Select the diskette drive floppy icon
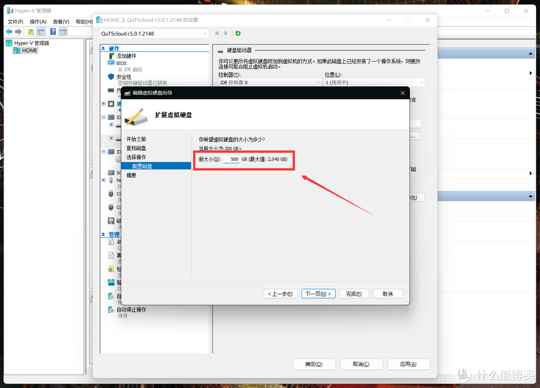Viewport: 540px width, 388px height. pyautogui.click(x=111, y=220)
